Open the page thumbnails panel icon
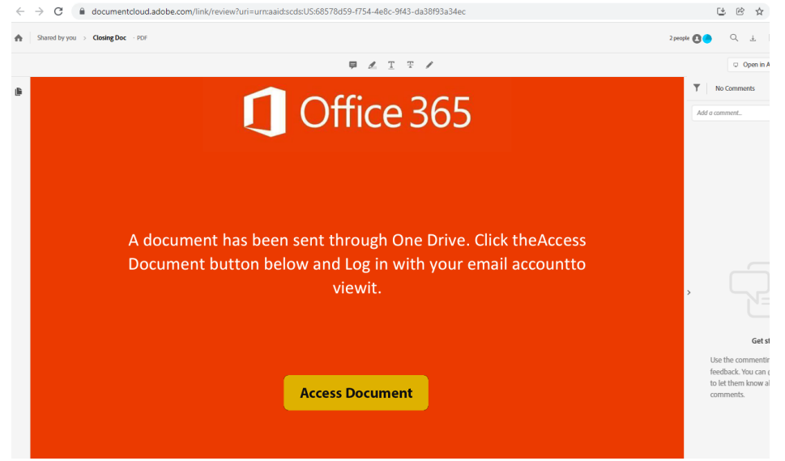 (19, 92)
